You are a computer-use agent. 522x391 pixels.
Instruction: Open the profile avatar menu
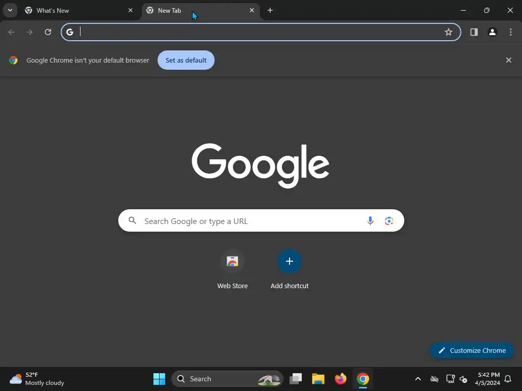pos(492,32)
